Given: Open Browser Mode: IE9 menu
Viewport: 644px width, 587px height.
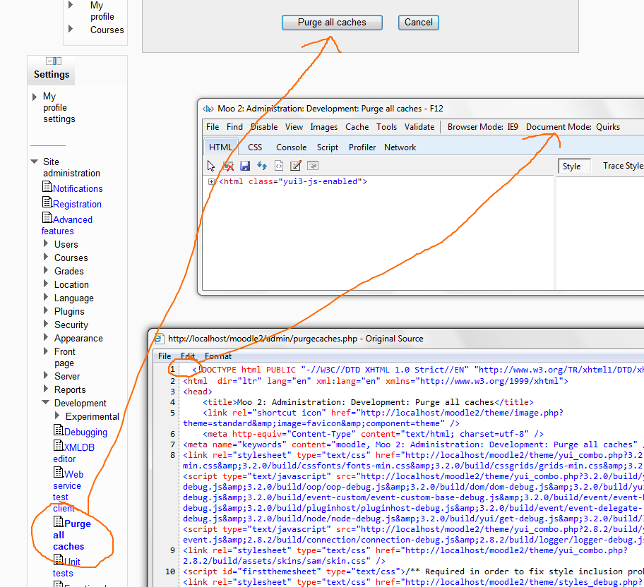Looking at the screenshot, I should pos(483,127).
